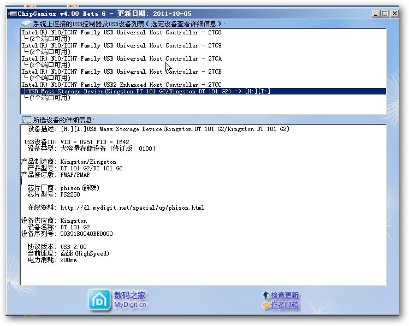This screenshot has width=409, height=326.
Task: Click the 检查更新 link
Action: pyautogui.click(x=284, y=295)
